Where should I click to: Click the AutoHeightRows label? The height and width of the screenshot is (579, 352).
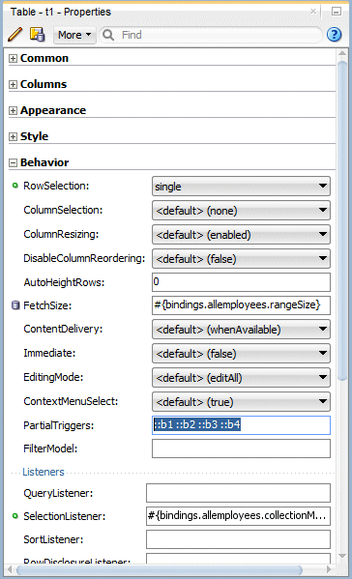64,282
